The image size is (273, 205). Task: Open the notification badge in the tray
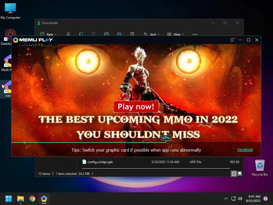click(266, 199)
